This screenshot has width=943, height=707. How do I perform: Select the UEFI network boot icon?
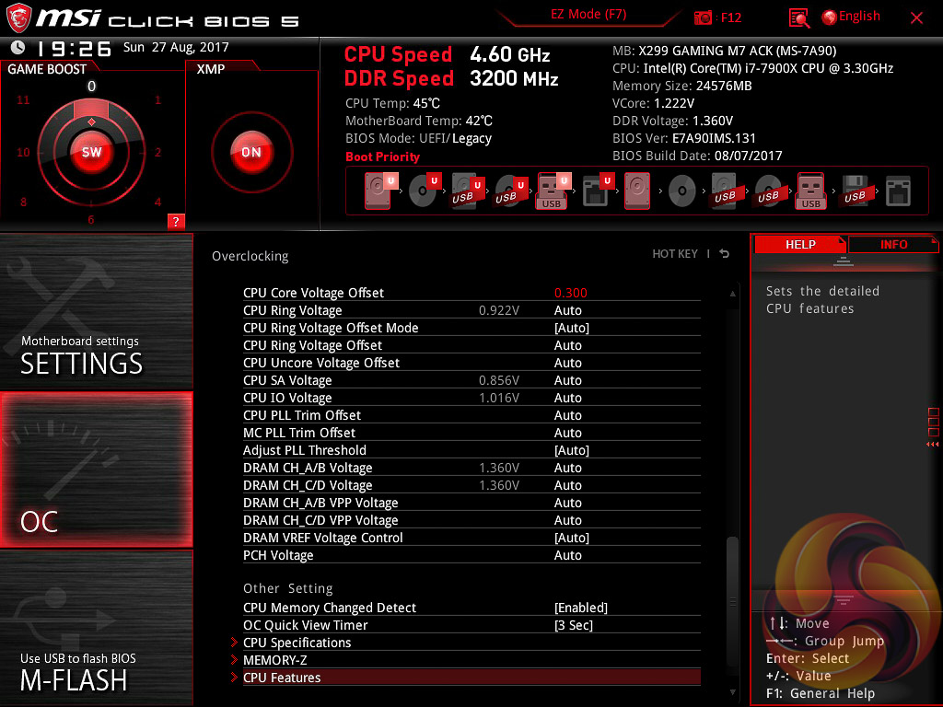(x=598, y=191)
